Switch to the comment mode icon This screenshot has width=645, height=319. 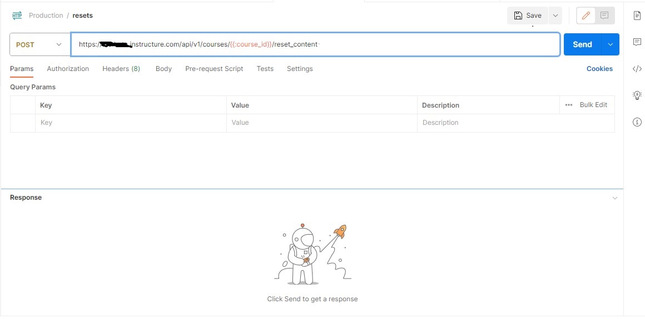pyautogui.click(x=604, y=16)
